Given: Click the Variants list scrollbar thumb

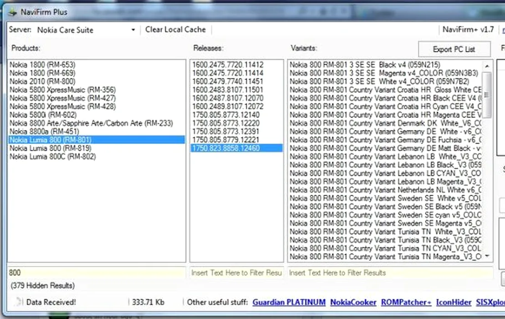Looking at the screenshot, I should tap(487, 95).
